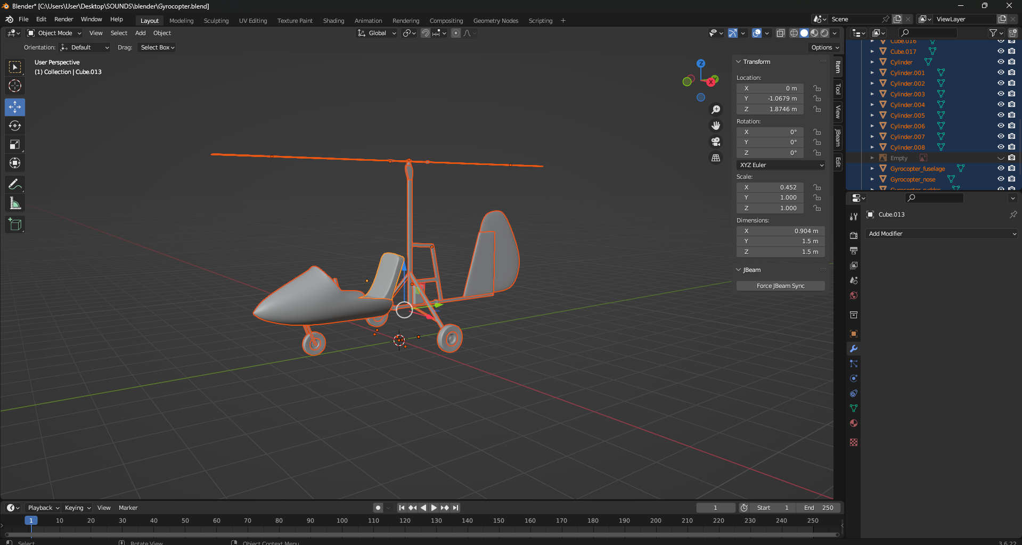Image resolution: width=1022 pixels, height=545 pixels.
Task: Open the Render menu
Action: (63, 19)
